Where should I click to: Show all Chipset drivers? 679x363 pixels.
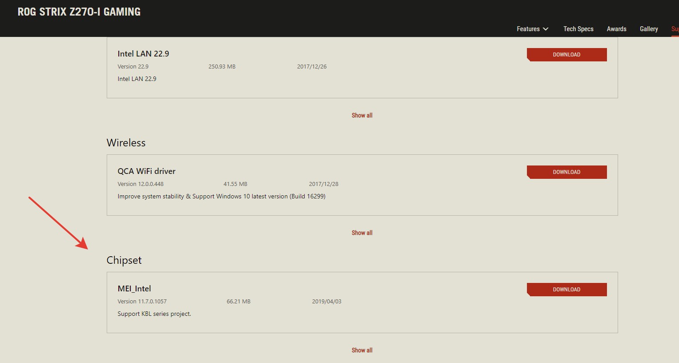(x=362, y=350)
